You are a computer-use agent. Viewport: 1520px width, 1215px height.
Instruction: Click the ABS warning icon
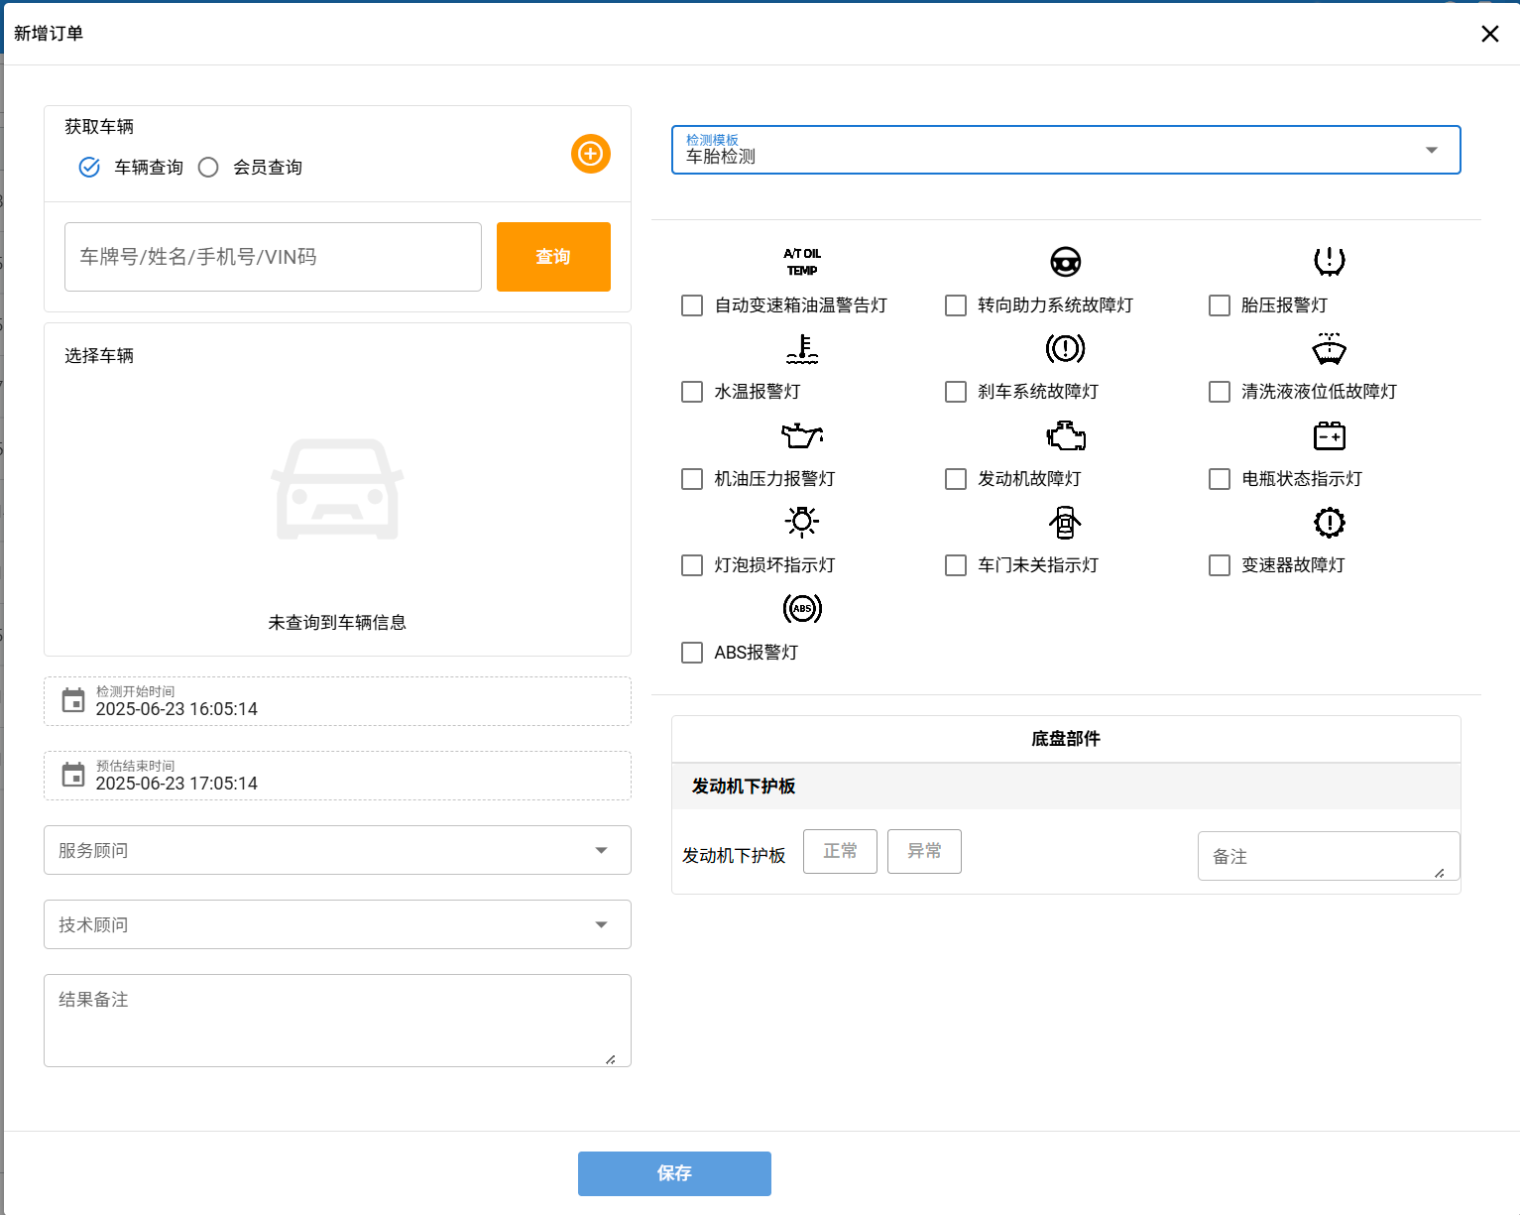pyautogui.click(x=802, y=608)
